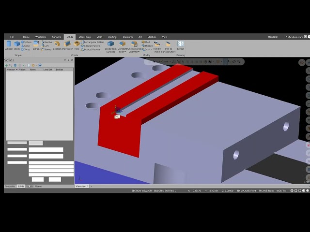Select the Viewsheet 1 tab
This screenshot has width=310, height=232.
coord(82,187)
